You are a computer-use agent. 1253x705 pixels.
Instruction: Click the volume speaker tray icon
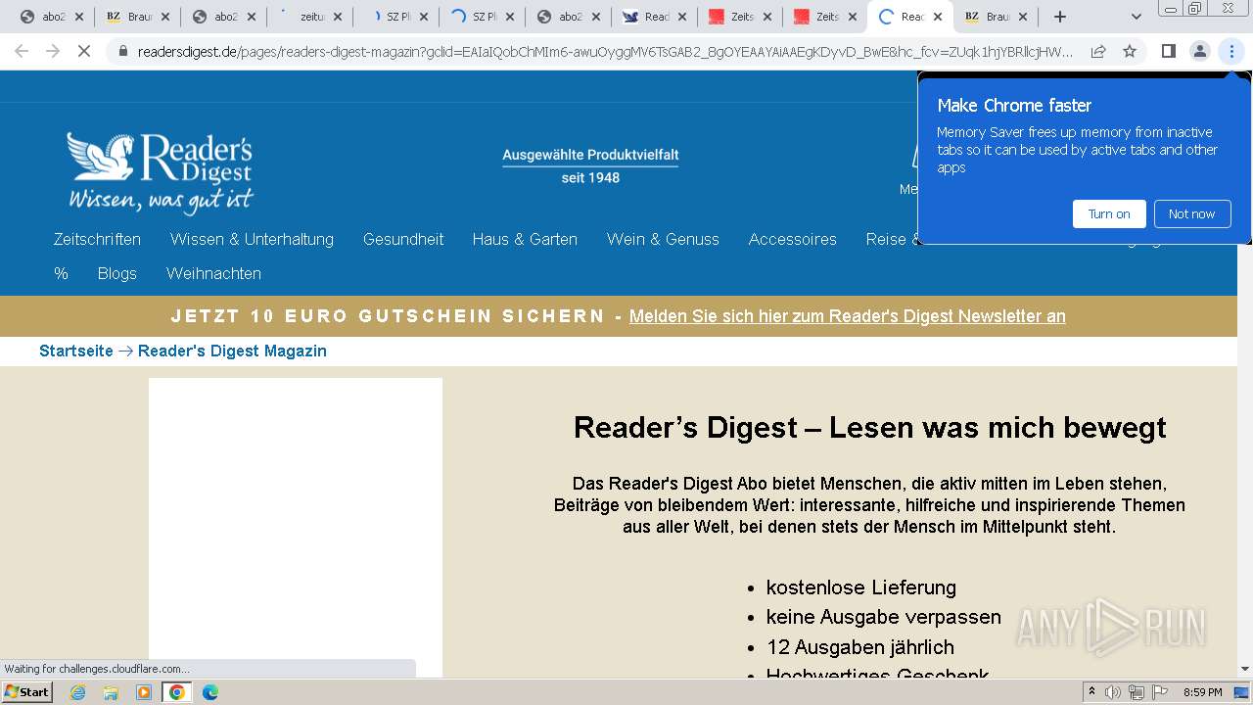1113,692
